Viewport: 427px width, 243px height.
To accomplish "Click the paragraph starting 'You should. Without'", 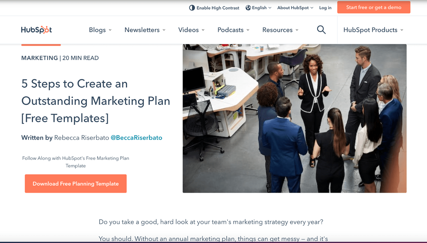I will coord(213,239).
